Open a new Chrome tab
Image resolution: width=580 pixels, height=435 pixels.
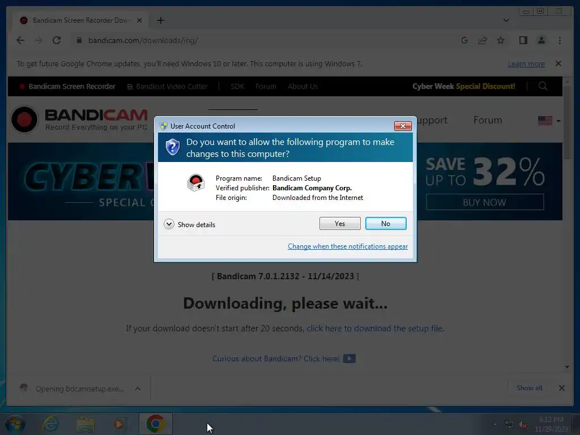coord(160,20)
